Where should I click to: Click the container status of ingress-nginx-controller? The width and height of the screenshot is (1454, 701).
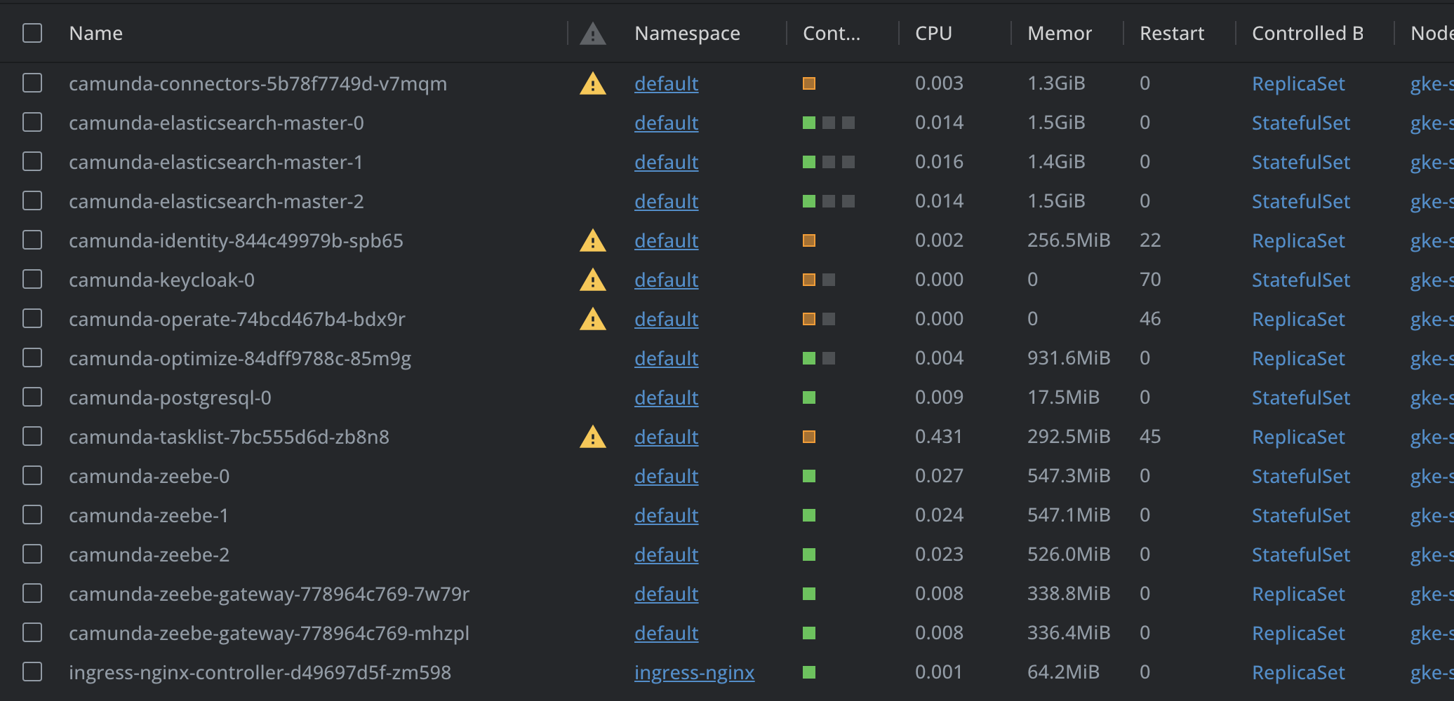(x=809, y=672)
